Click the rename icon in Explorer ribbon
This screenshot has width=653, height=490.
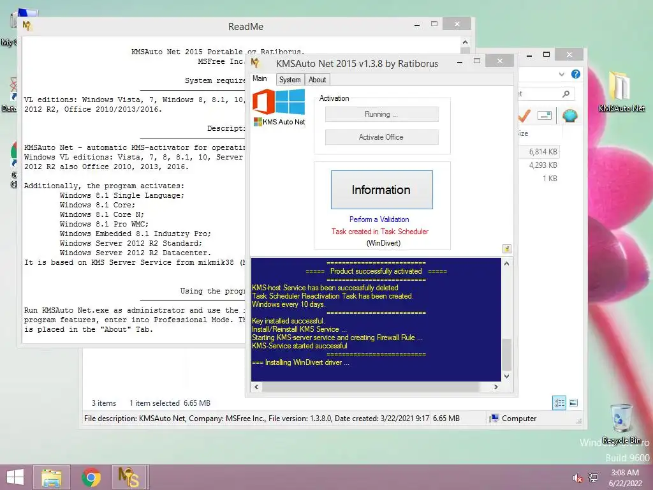pos(545,115)
